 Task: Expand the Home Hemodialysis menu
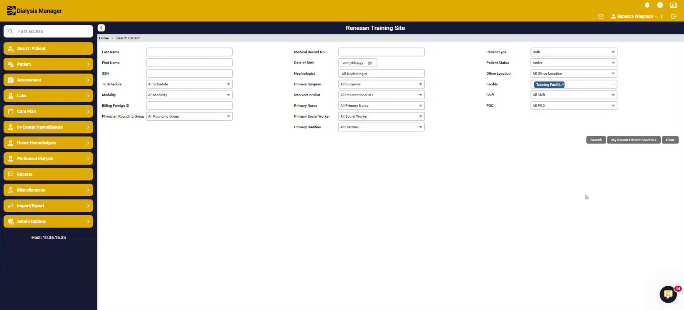click(x=48, y=143)
